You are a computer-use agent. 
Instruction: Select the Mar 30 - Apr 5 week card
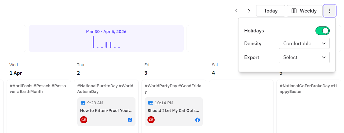[106, 38]
